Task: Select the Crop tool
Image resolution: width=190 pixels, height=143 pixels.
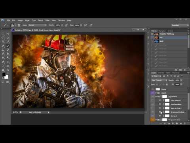Action: click(3, 42)
